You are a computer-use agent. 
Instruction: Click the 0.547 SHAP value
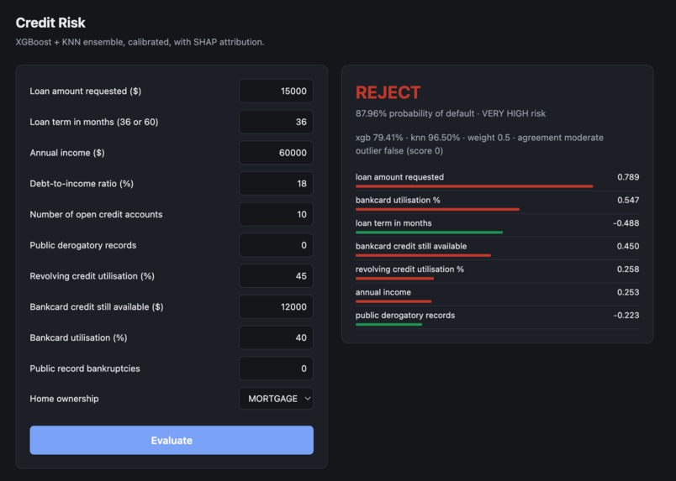(x=628, y=201)
